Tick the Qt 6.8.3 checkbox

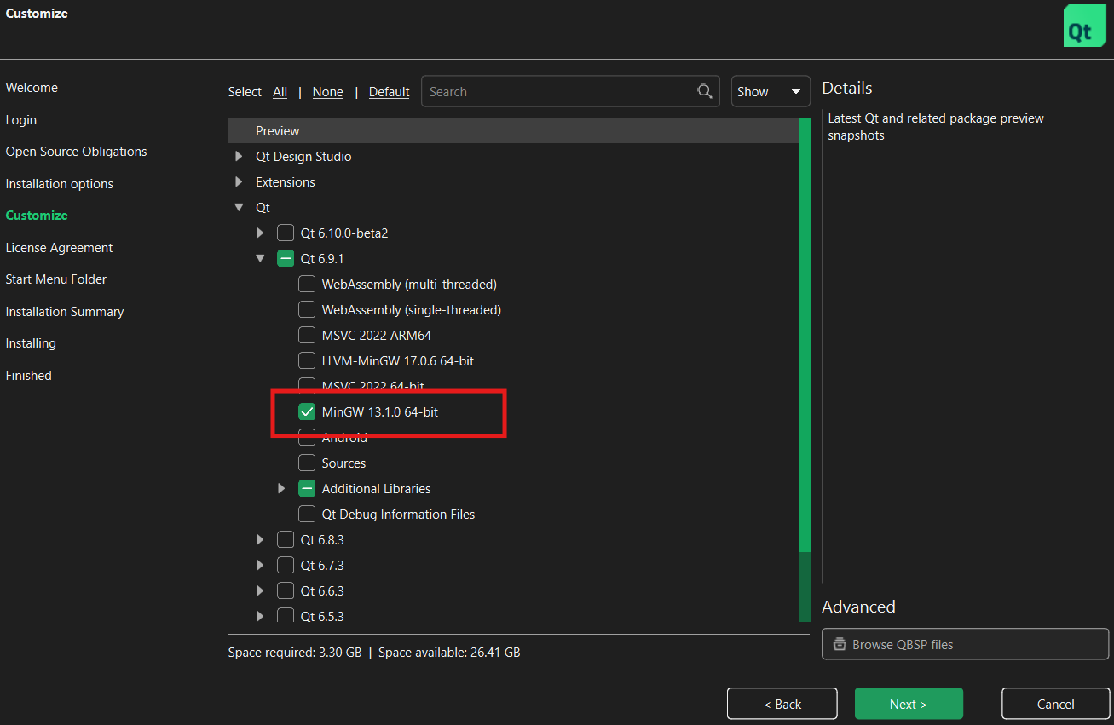click(x=286, y=539)
